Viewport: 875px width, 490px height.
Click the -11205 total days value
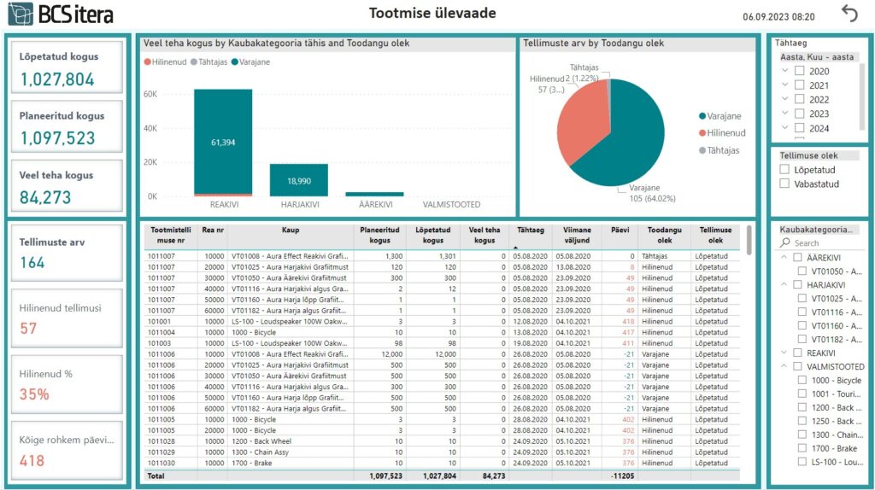tap(622, 476)
